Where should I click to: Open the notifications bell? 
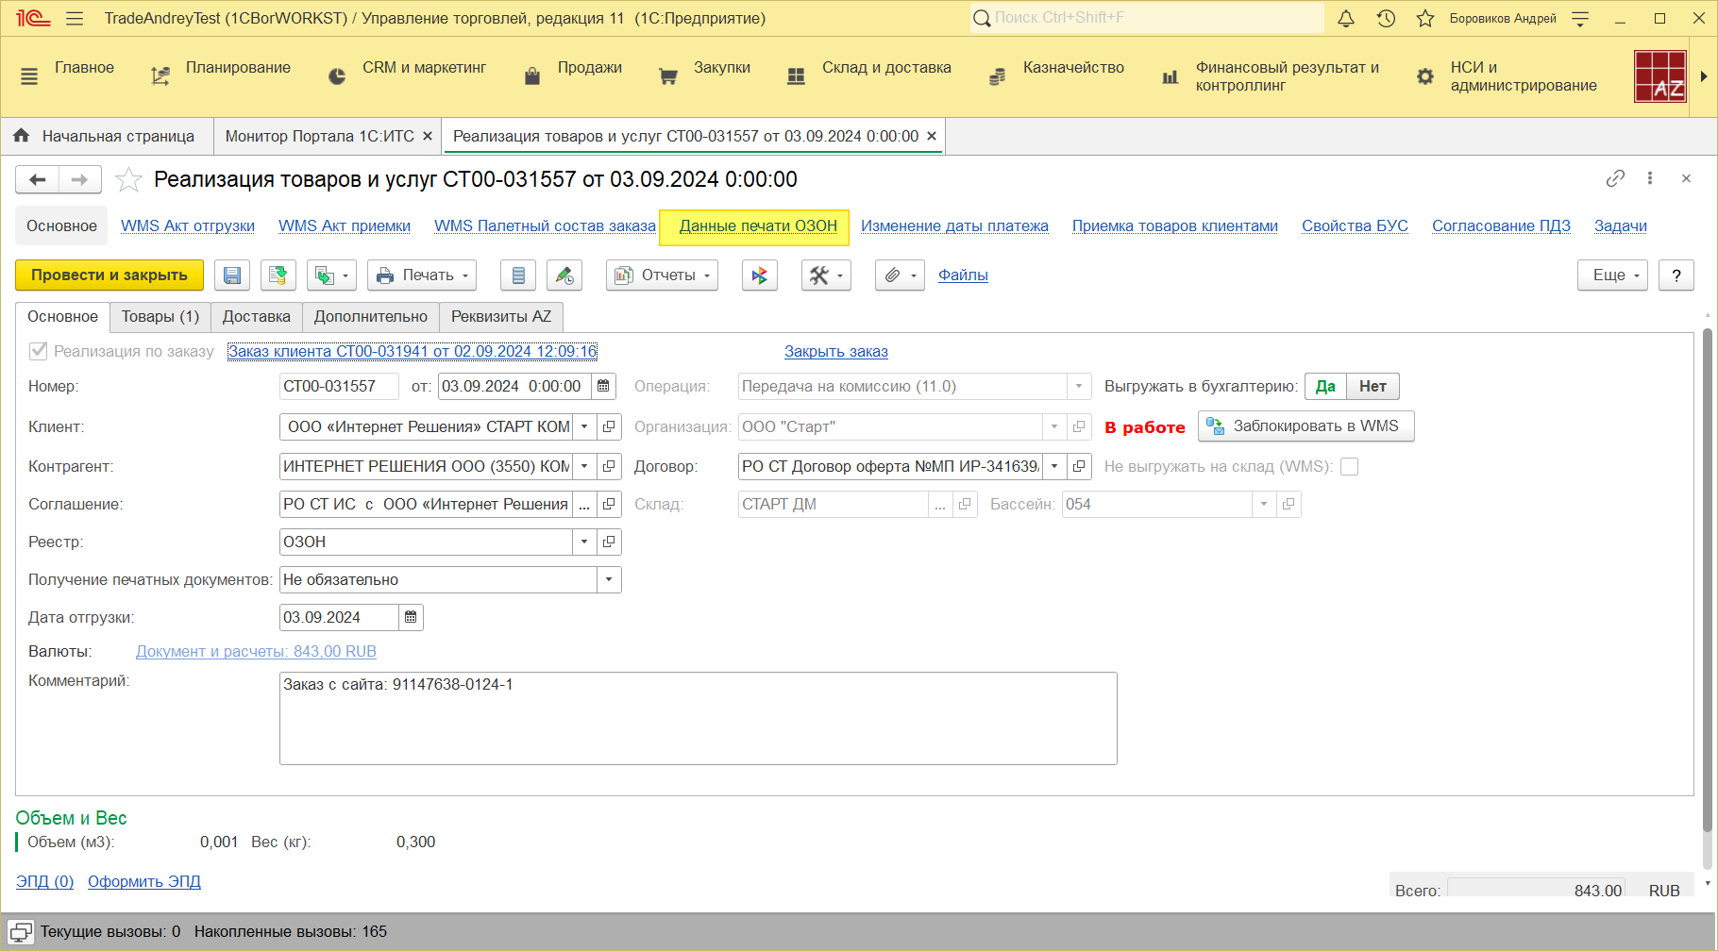[x=1346, y=19]
